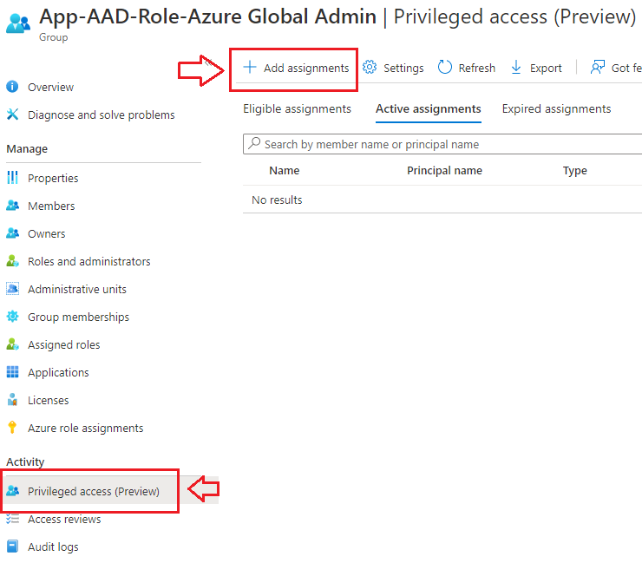Open the Licenses page

click(49, 400)
